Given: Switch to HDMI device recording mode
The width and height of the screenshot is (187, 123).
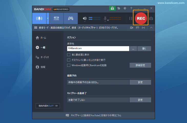Looking at the screenshot, I should (x=56, y=18).
